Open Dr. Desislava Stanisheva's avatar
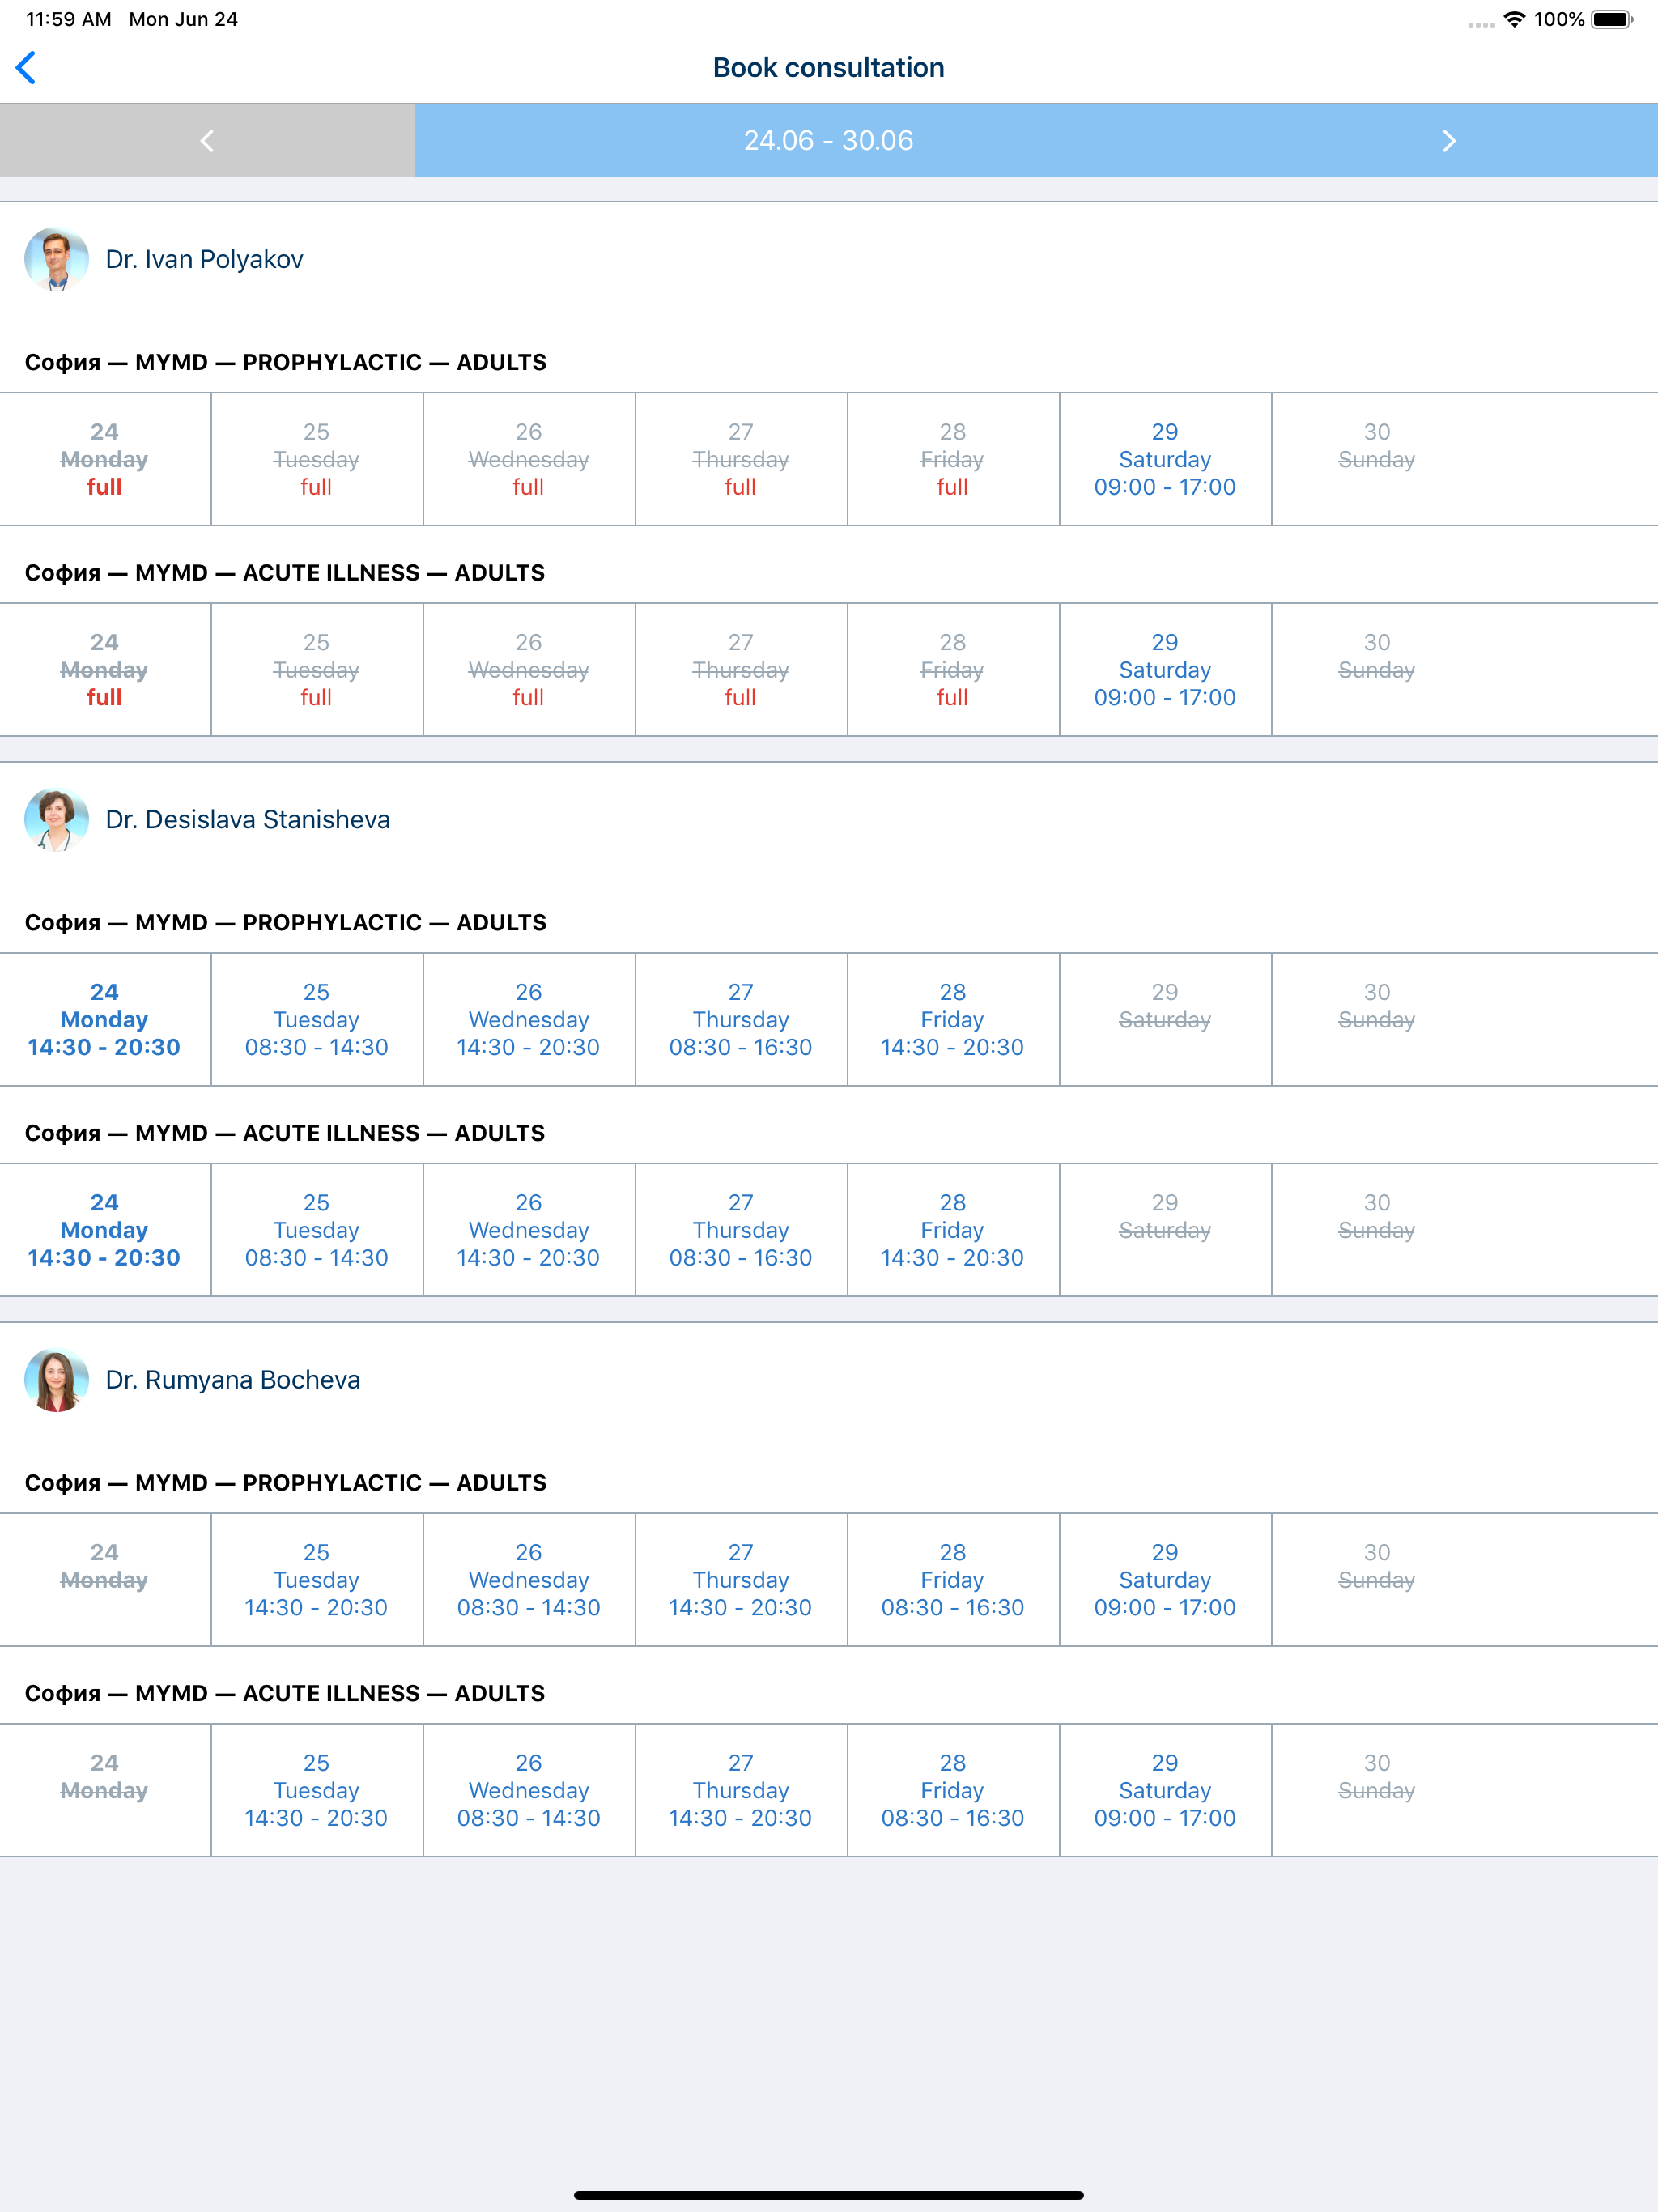1658x2212 pixels. coord(57,819)
